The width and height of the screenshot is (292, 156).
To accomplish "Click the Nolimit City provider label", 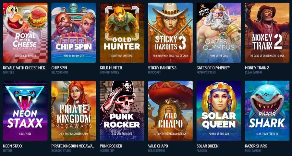I will coord(107,151).
